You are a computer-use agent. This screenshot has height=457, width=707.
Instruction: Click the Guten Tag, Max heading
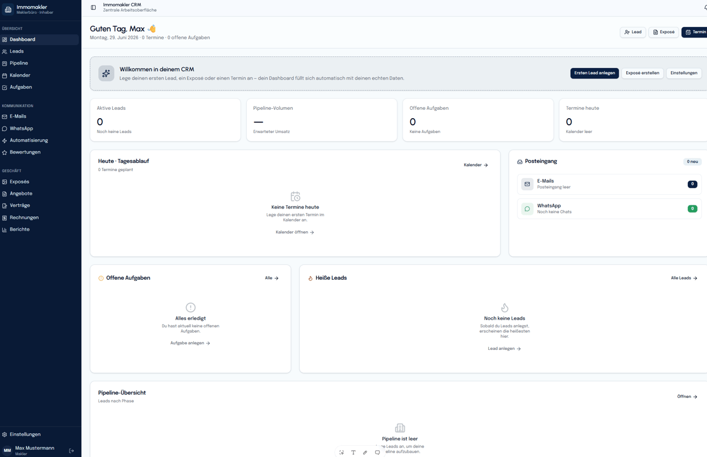coord(123,29)
